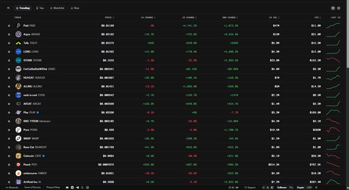The image size is (349, 190).
Task: Sort by the 1H CHANGE column
Action: (148, 17)
